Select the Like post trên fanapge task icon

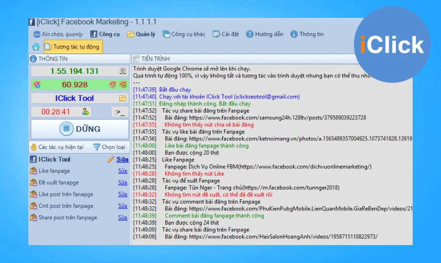coord(34,194)
